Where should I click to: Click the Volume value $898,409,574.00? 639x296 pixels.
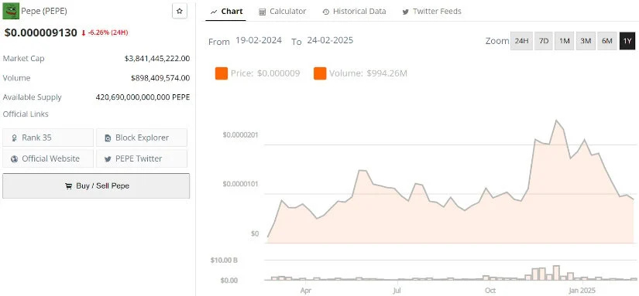160,77
